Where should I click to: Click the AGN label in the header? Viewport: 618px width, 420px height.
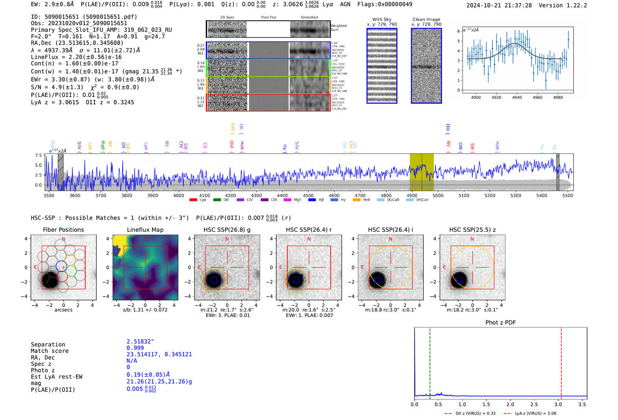point(345,4)
